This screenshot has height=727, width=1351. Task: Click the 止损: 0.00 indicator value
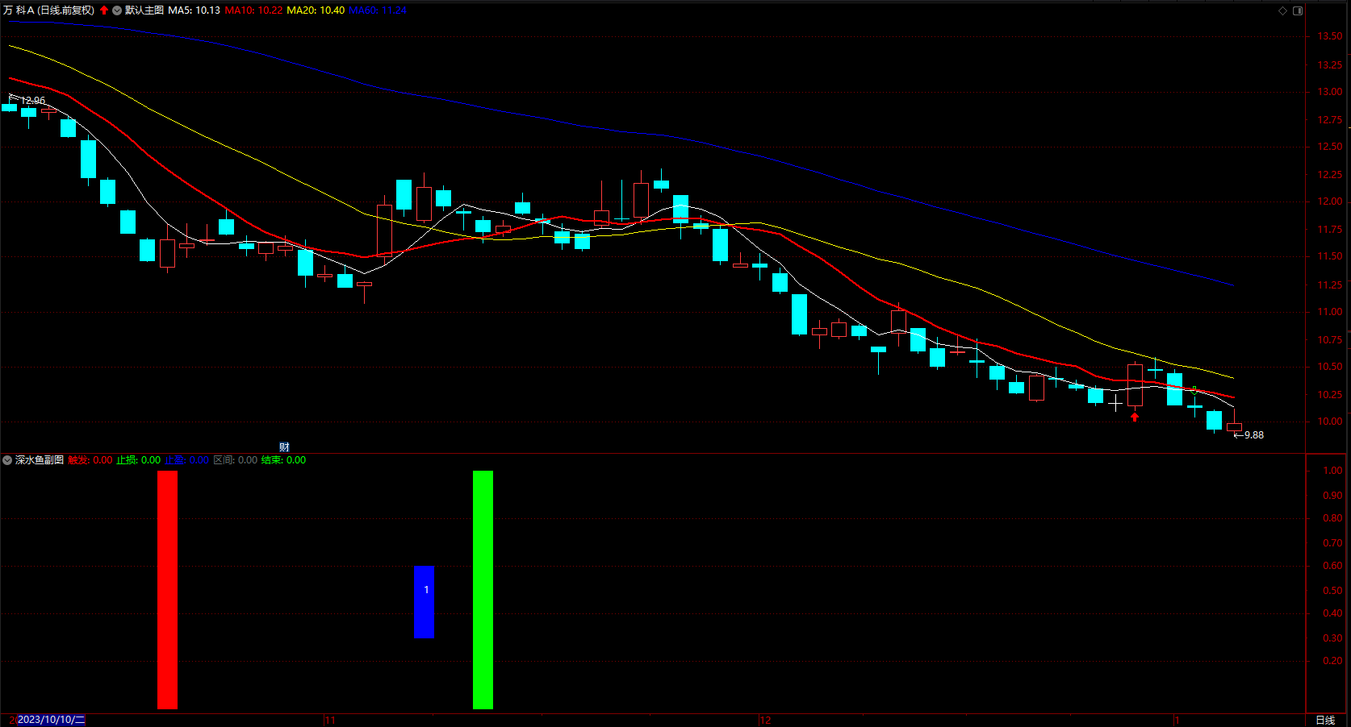coord(139,460)
